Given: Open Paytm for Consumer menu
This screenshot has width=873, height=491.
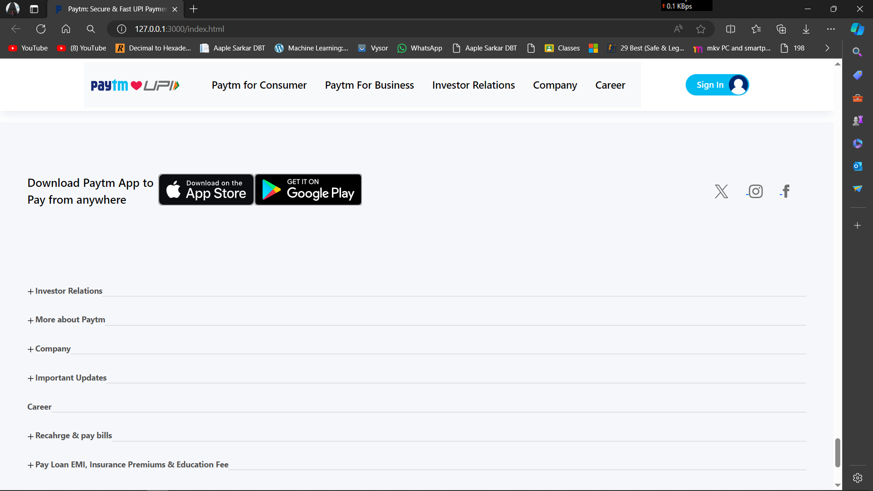Looking at the screenshot, I should (x=259, y=85).
